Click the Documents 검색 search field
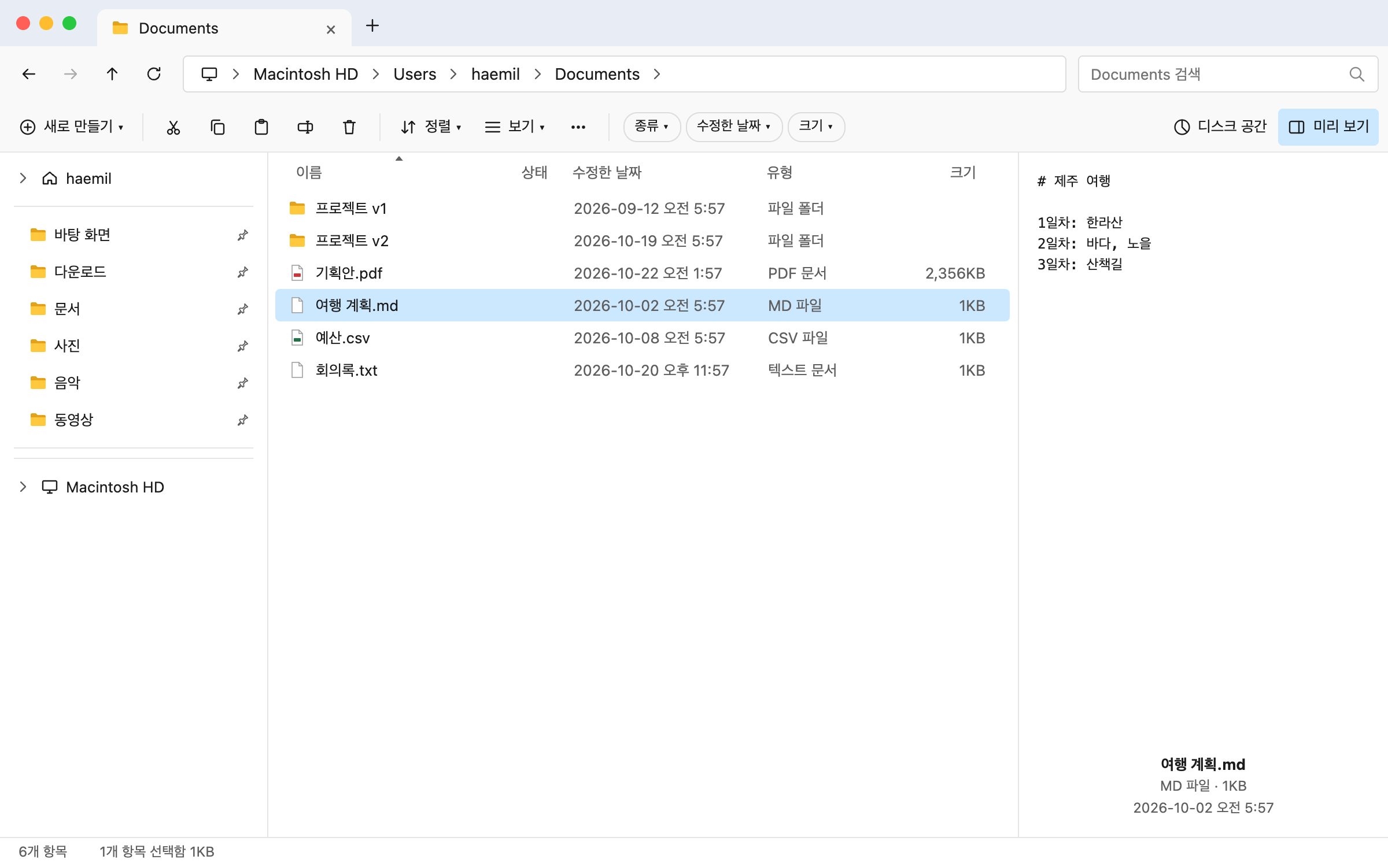Image resolution: width=1388 pixels, height=867 pixels. click(1228, 74)
